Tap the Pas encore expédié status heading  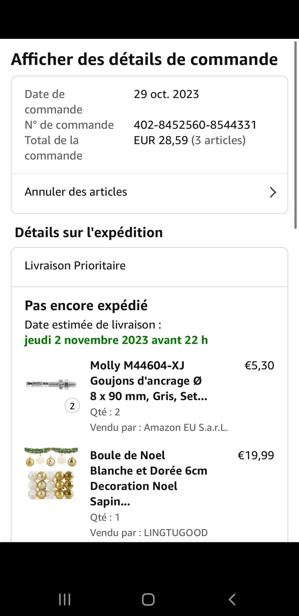pyautogui.click(x=86, y=306)
